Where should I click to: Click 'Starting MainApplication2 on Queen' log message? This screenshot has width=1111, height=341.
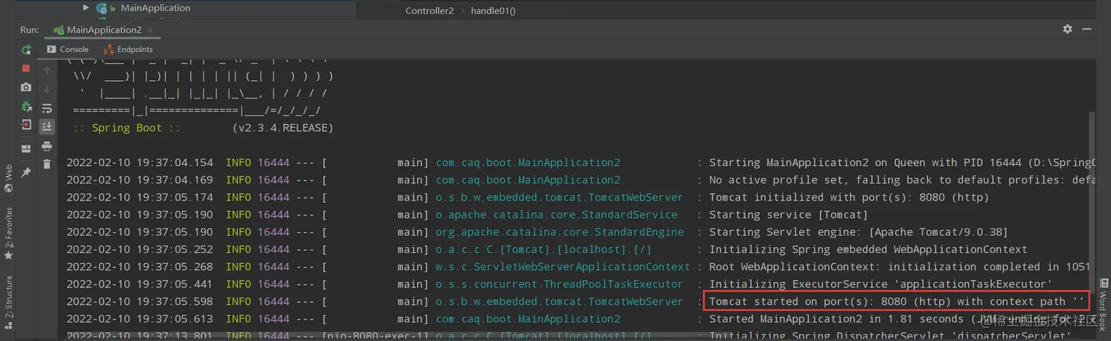click(x=902, y=162)
